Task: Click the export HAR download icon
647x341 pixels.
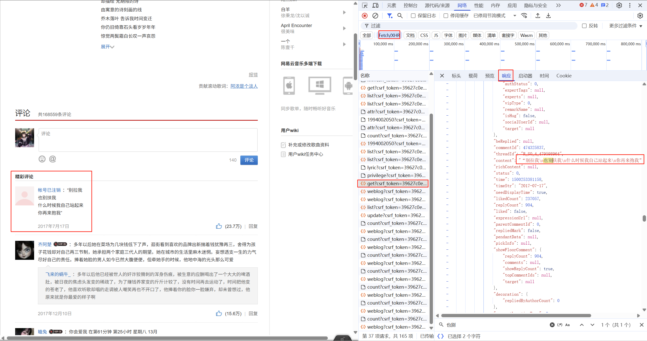Action: [x=548, y=16]
